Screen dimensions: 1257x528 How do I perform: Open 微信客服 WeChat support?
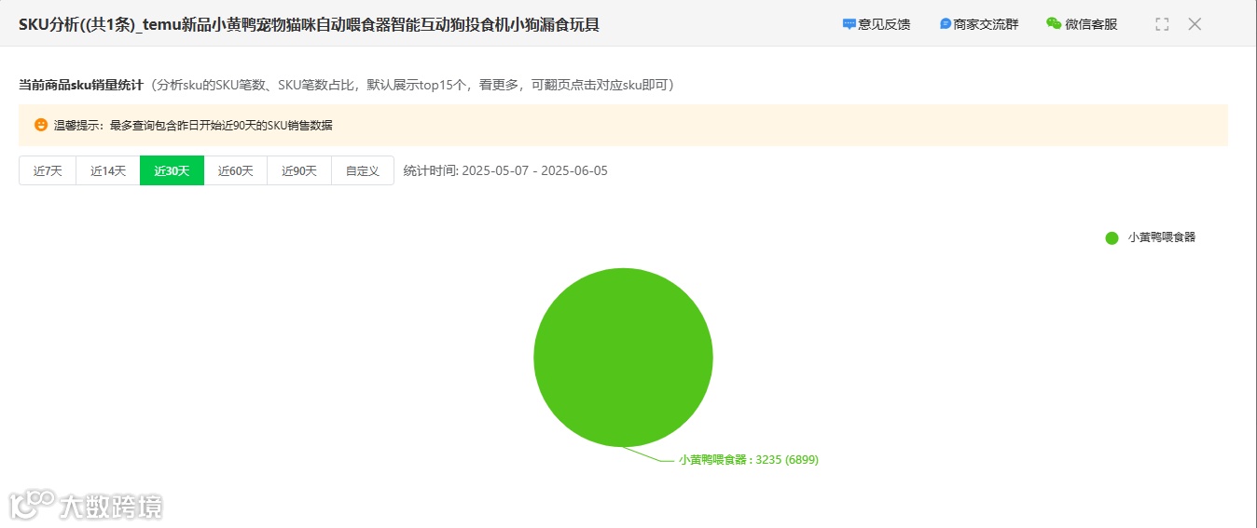(x=1082, y=24)
